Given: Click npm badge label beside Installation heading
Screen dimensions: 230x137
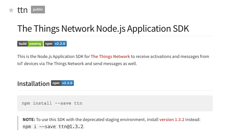Looking at the screenshot, I should point(56,83).
